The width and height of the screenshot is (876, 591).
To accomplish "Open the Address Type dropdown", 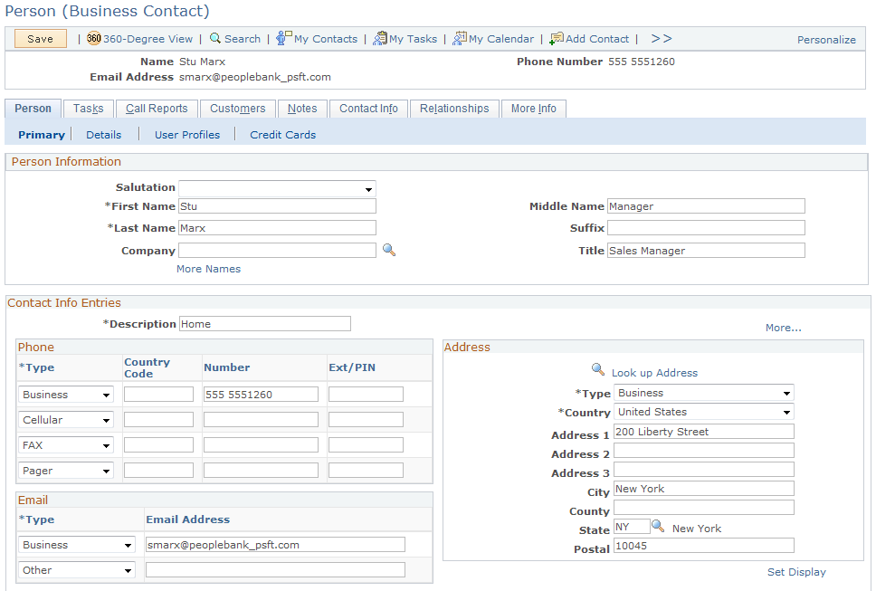I will (x=704, y=393).
